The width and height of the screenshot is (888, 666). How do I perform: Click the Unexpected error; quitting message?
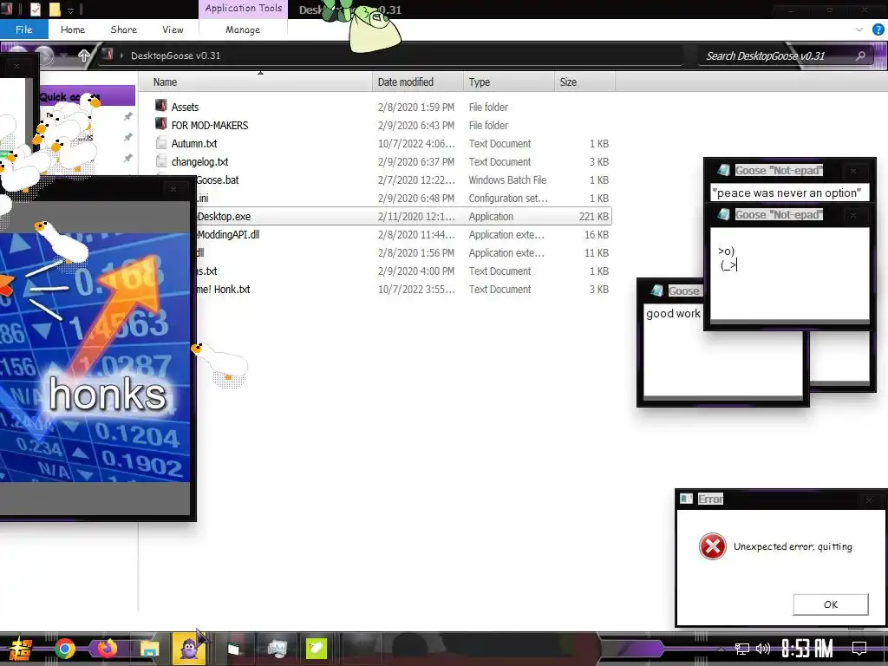793,546
